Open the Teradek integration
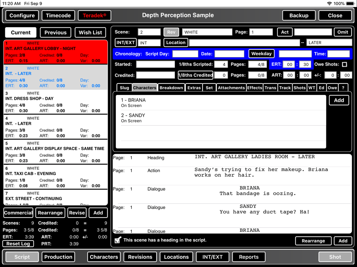The height and width of the screenshot is (267, 357). point(95,15)
